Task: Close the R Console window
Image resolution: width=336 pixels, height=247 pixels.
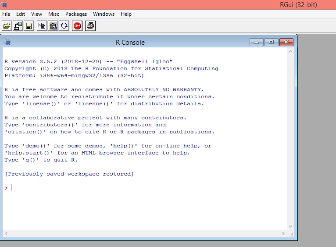Action: (286, 42)
